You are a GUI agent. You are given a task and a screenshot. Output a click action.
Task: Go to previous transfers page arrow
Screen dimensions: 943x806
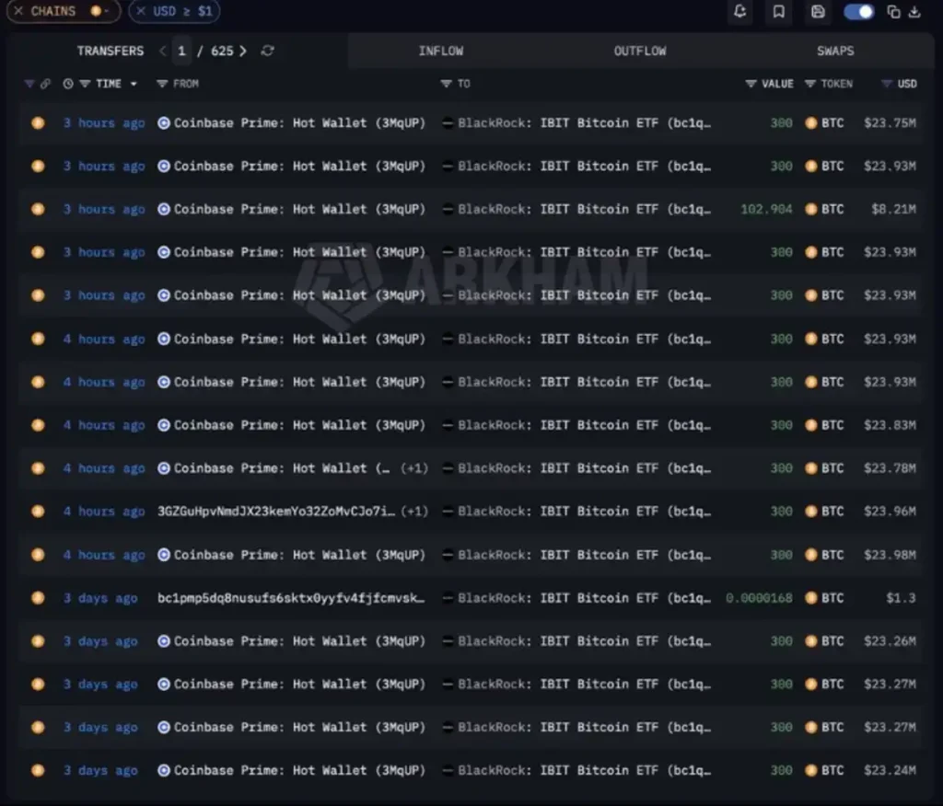[162, 52]
